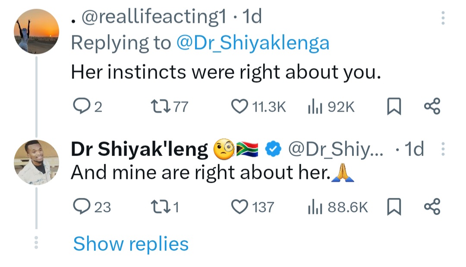Open more options for reallifeacting1 tweet
The image size is (466, 267).
point(442,19)
